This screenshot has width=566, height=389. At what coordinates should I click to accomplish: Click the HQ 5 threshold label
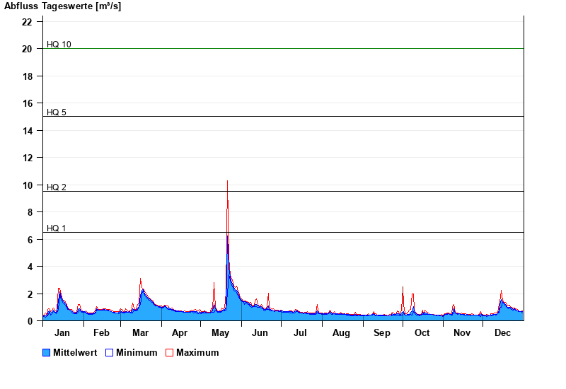coord(57,112)
